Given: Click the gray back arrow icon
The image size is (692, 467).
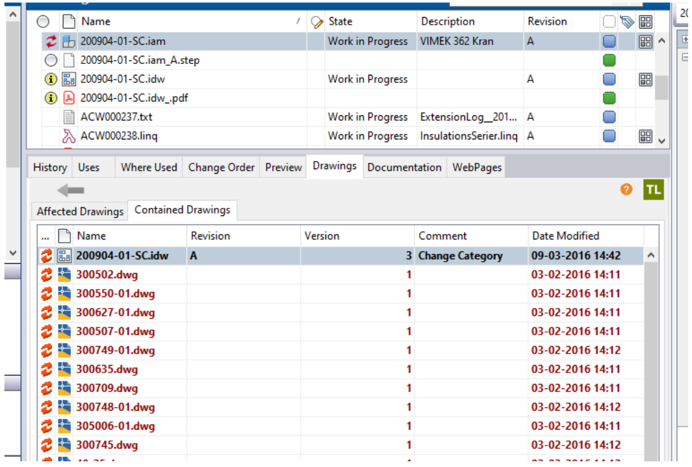Looking at the screenshot, I should (70, 190).
